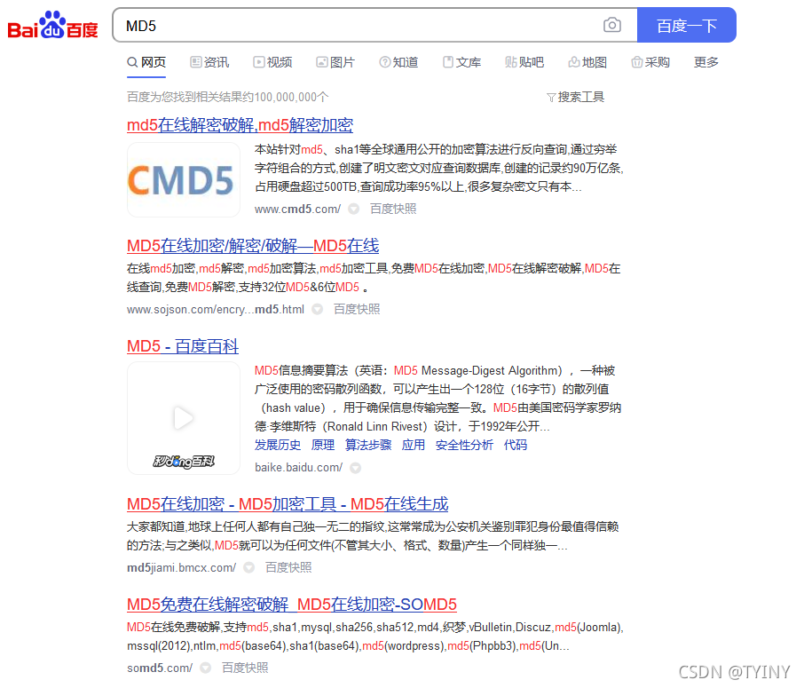
Task: Expand the 更多 menu
Action: tap(705, 62)
